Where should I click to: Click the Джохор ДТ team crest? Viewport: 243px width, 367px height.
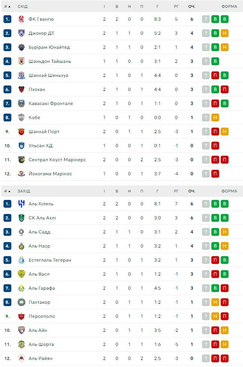21,33
